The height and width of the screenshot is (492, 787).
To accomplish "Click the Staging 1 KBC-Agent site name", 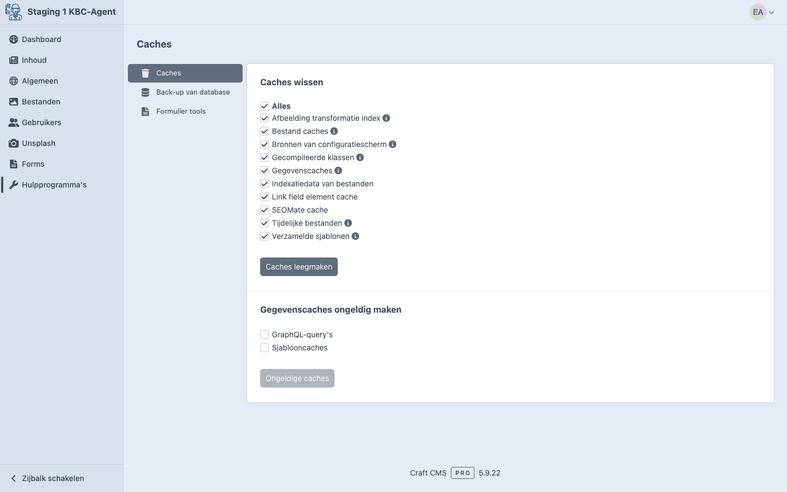I will pos(72,12).
